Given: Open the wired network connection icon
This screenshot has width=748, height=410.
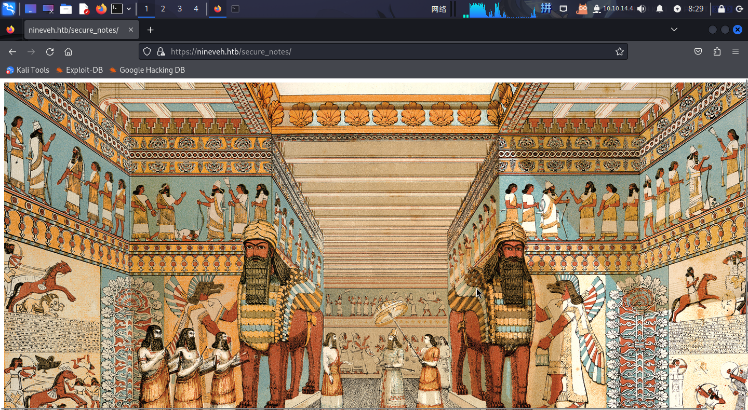Looking at the screenshot, I should tap(564, 9).
